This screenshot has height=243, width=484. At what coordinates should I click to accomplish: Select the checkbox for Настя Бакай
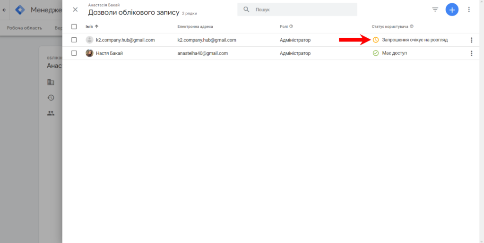click(74, 53)
